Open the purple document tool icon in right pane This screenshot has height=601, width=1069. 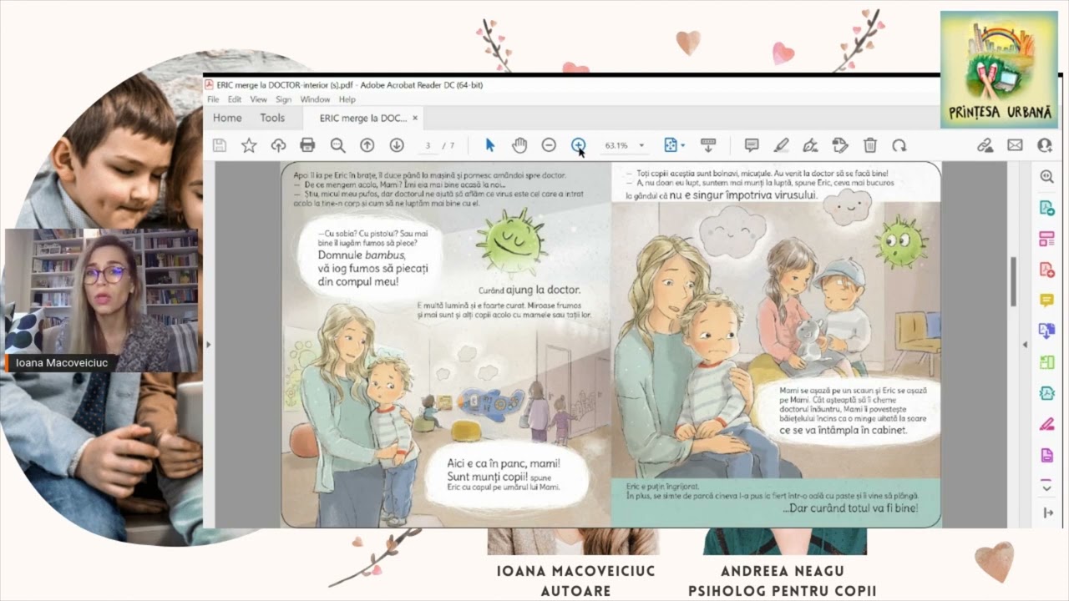[x=1046, y=455]
